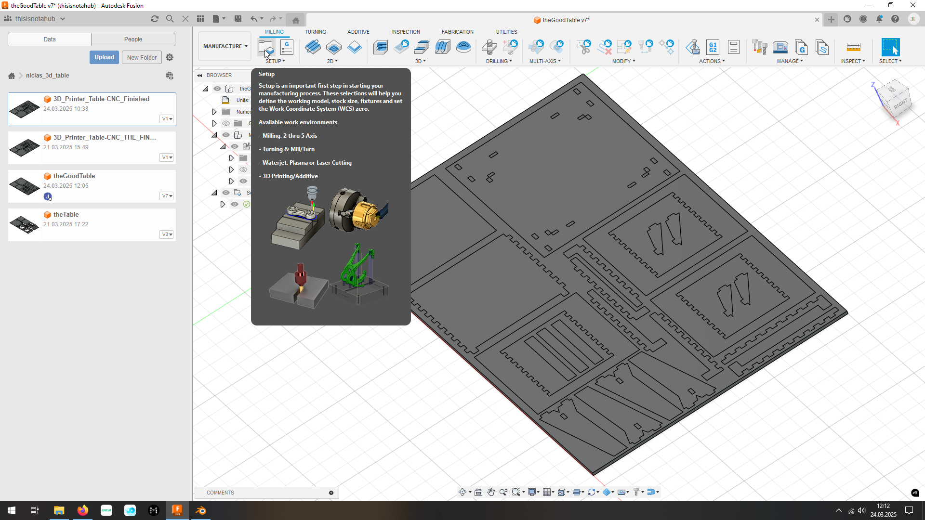Open the NC Program G-code icon in Setup
Image resolution: width=925 pixels, height=520 pixels.
coord(287,47)
